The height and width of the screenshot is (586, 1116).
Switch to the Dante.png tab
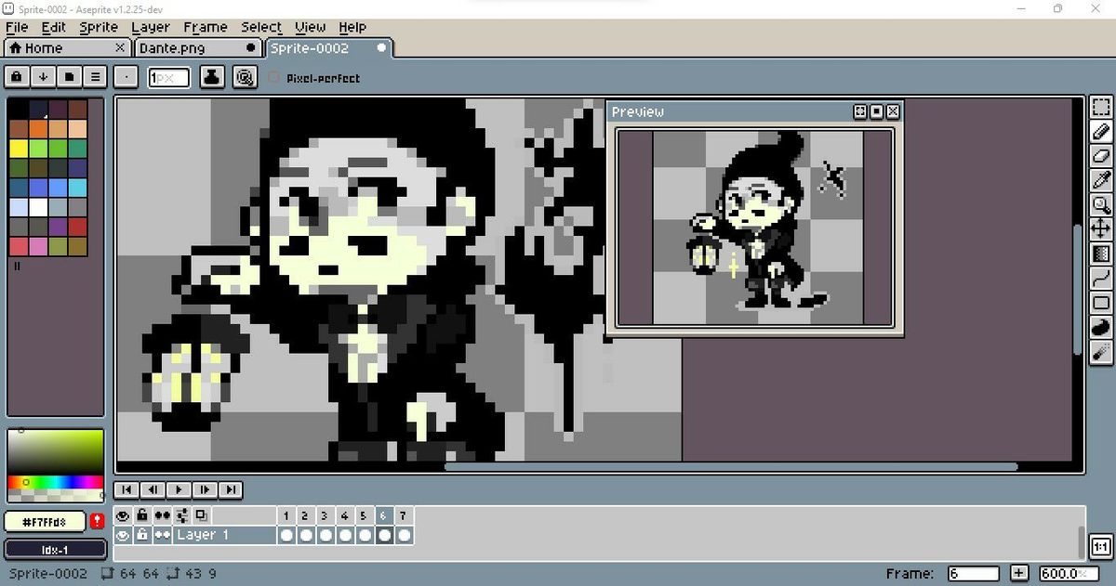(x=197, y=47)
